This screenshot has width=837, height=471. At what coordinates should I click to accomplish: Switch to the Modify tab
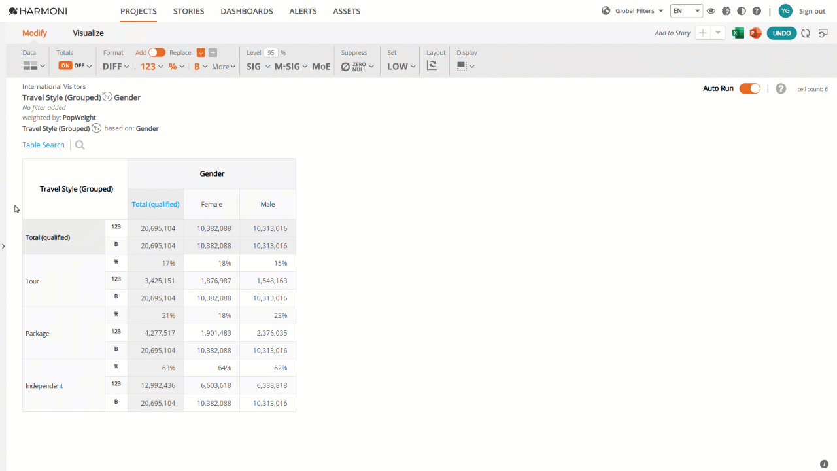point(35,33)
